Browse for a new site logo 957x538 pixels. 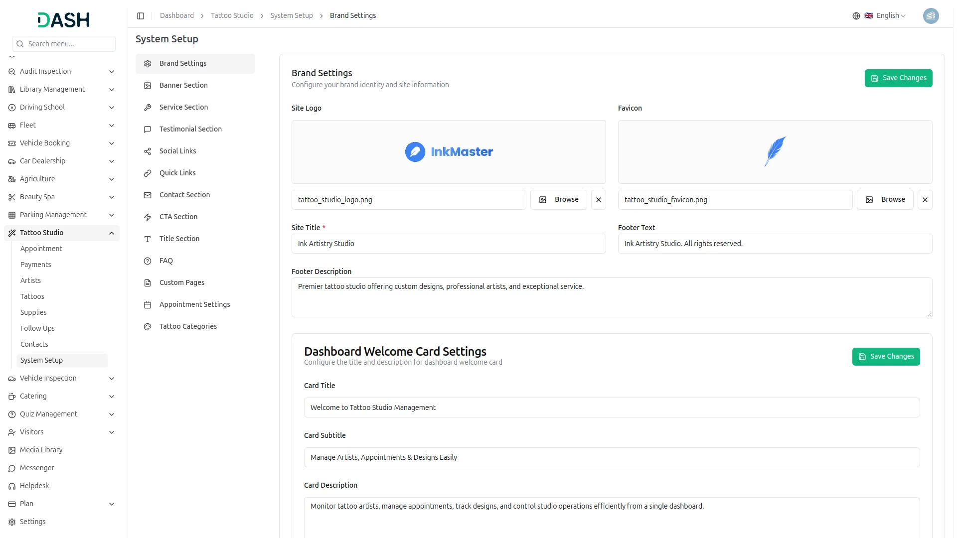[x=558, y=200]
